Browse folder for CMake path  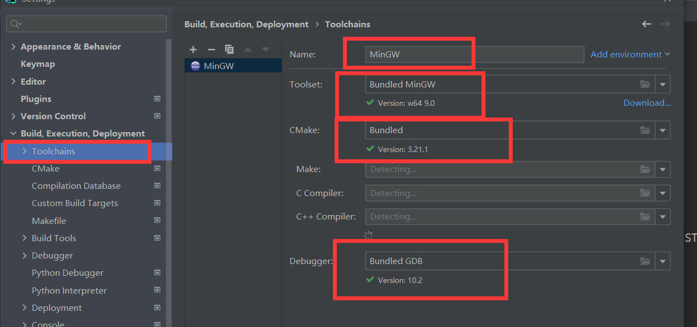point(645,130)
